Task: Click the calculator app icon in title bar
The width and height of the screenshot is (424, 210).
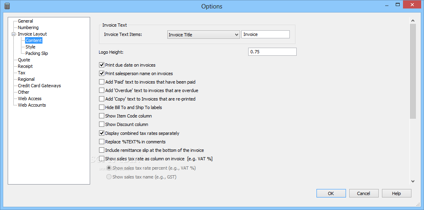Action: coord(7,6)
